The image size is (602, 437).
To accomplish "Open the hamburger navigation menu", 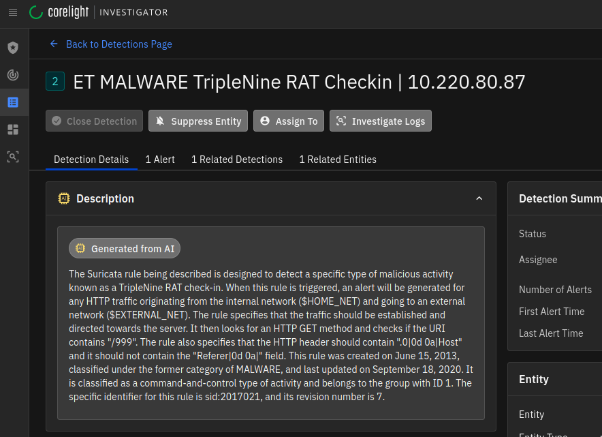I will (x=13, y=12).
